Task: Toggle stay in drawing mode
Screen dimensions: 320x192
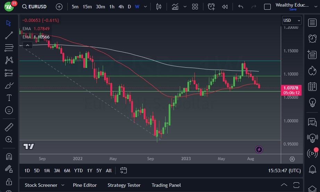Action: [x=9, y=169]
